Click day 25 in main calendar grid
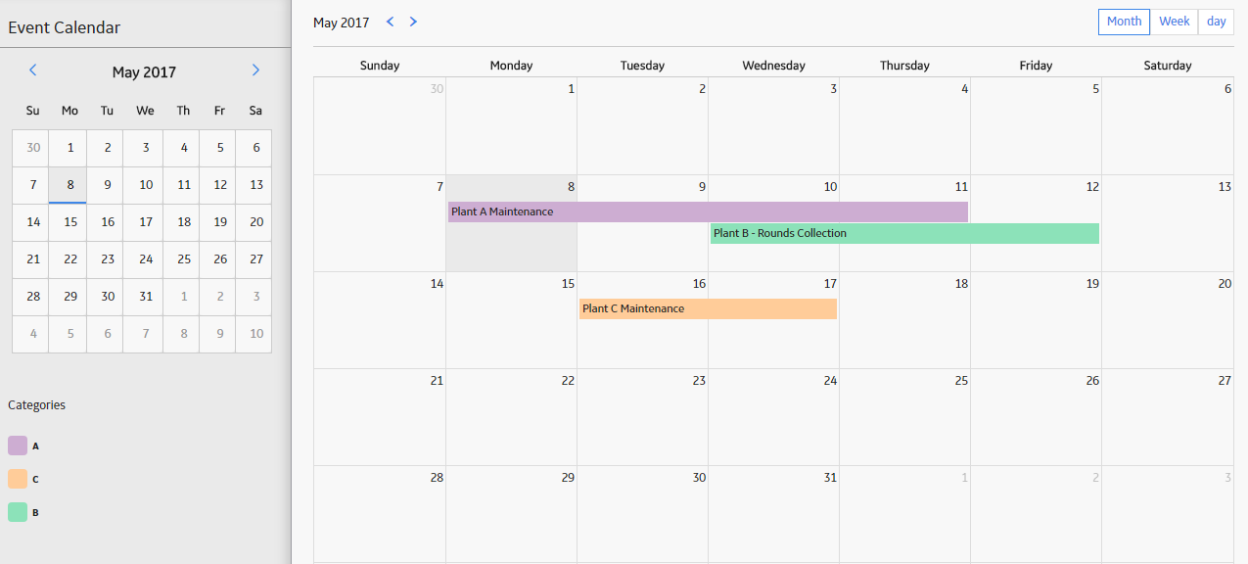The width and height of the screenshot is (1248, 564). (904, 417)
